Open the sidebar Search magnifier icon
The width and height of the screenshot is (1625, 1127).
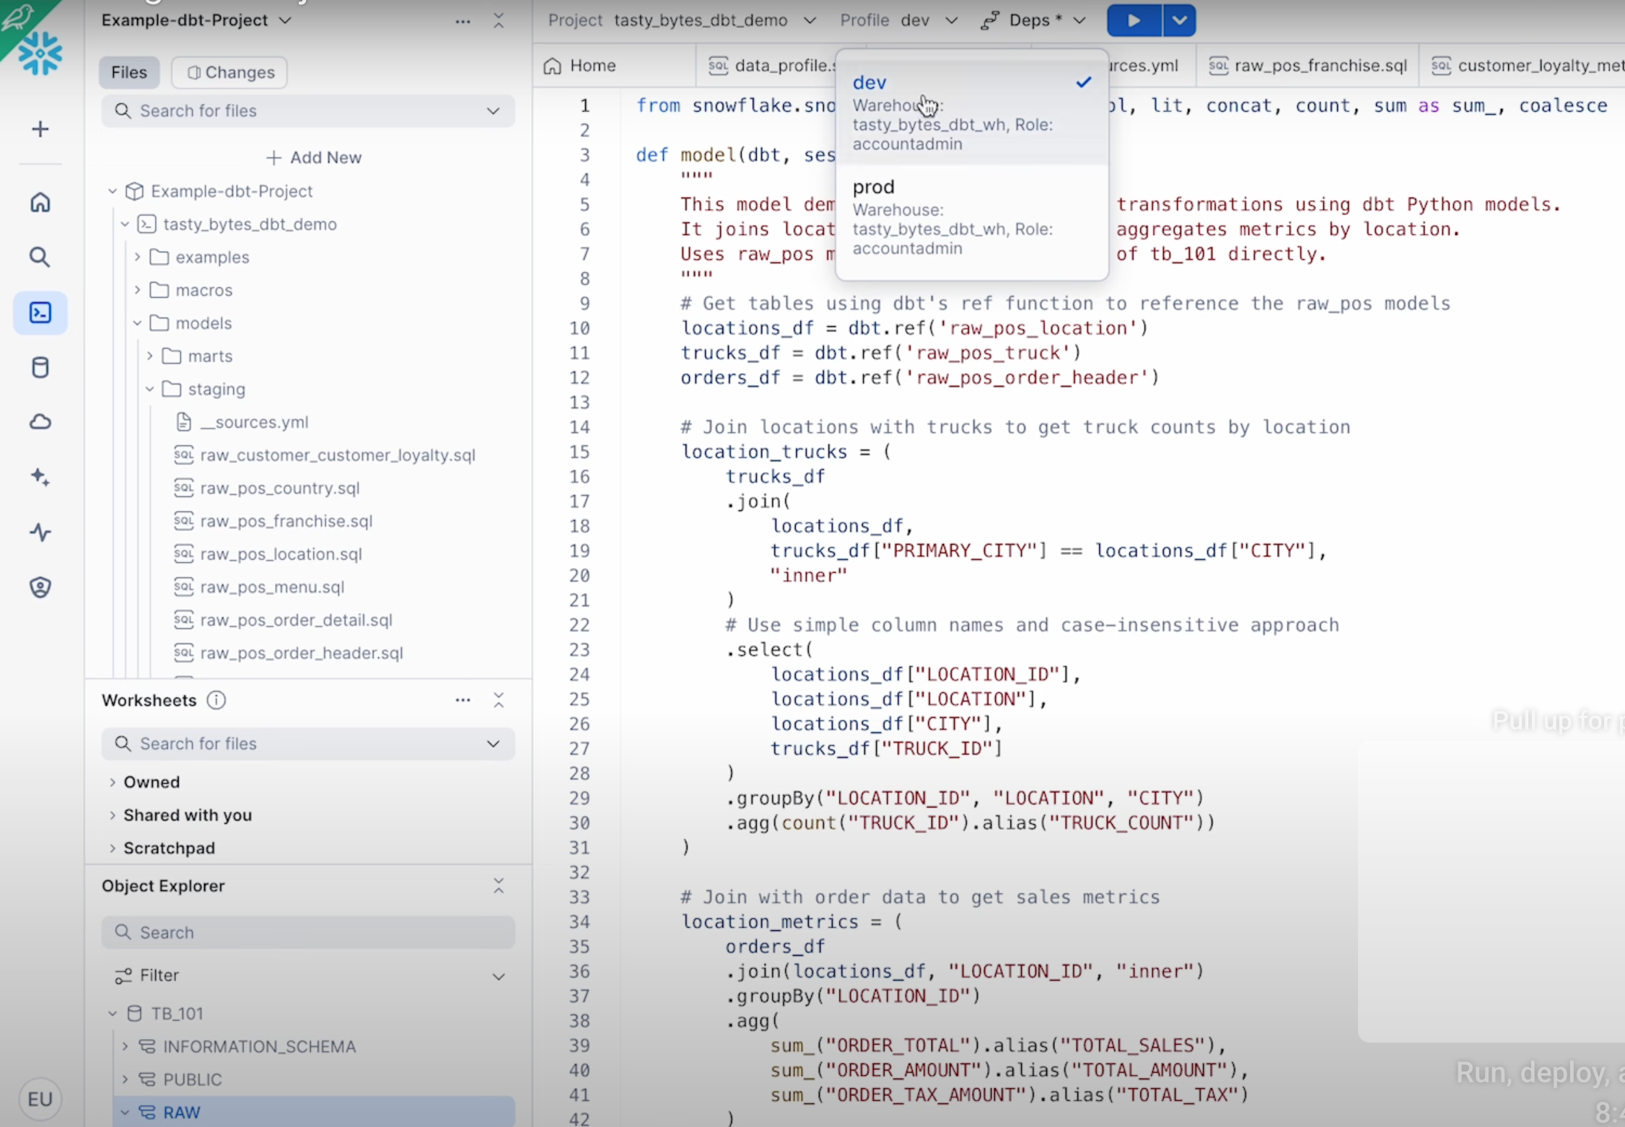point(40,257)
